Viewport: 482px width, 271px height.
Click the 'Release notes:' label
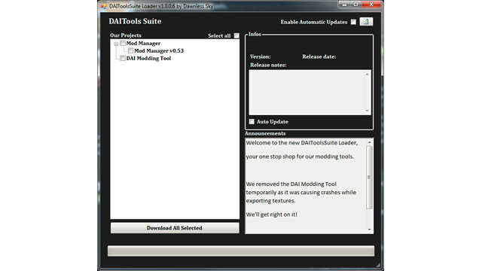[x=268, y=65]
